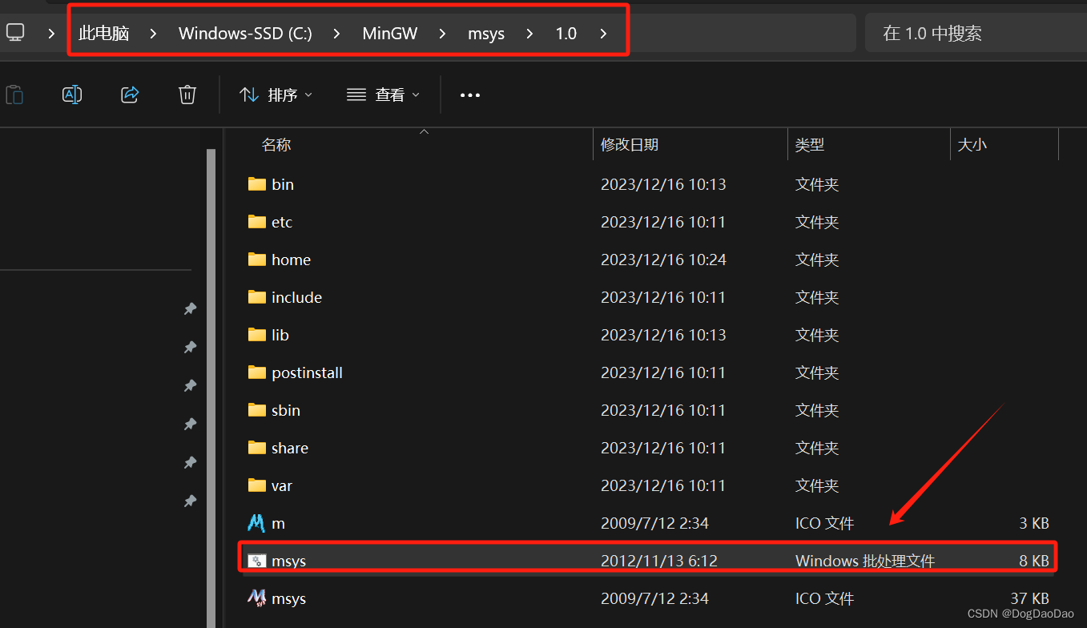Select the include folder icon
1087x628 pixels.
(x=256, y=297)
